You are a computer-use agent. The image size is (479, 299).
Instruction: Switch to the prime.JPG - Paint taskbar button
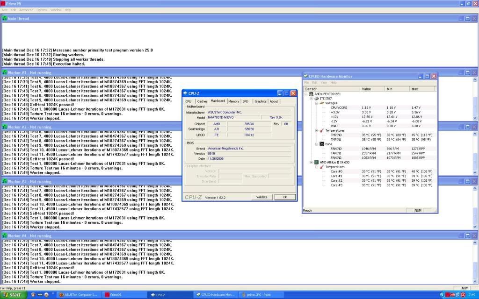point(262,295)
